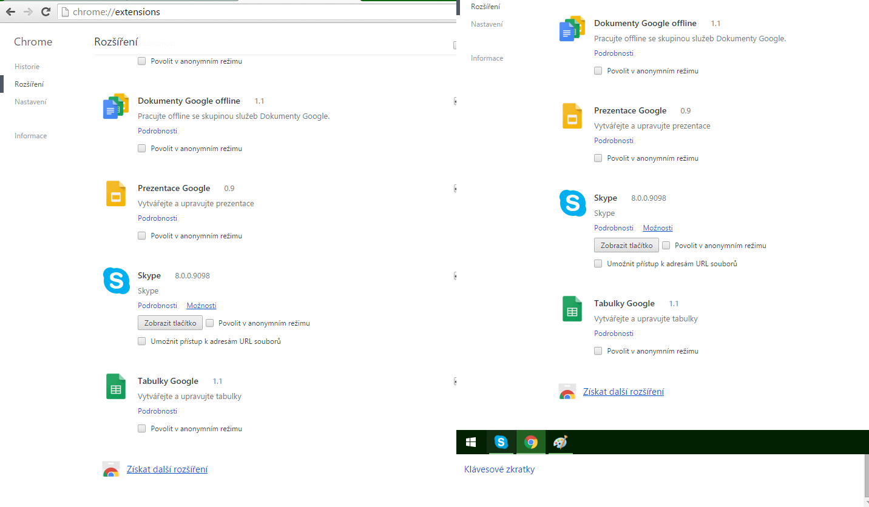Viewport: 869px width, 507px height.
Task: Click the Dokumenty Google offline title, left window
Action: tap(189, 101)
